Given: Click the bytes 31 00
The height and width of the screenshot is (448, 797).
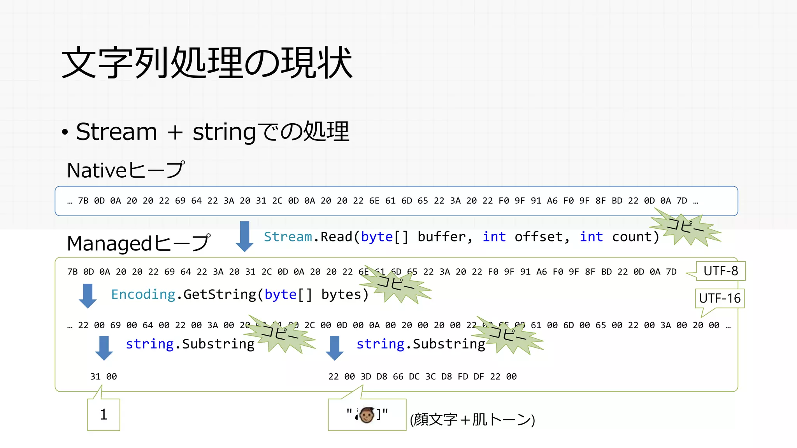Looking at the screenshot, I should [x=104, y=376].
